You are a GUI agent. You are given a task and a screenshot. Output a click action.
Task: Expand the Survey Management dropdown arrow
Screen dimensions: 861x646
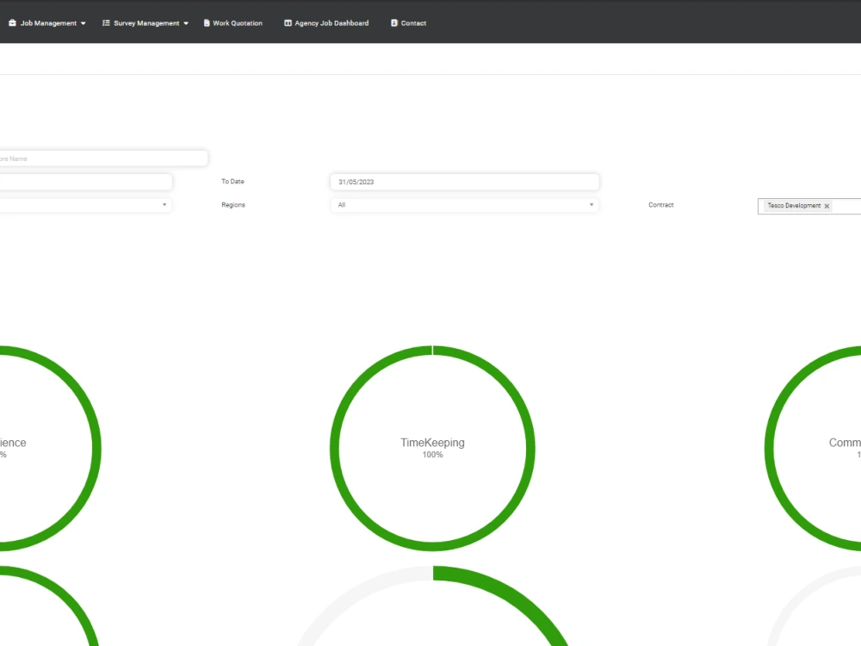point(185,23)
